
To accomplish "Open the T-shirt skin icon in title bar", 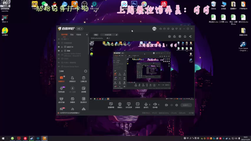I will click(x=176, y=29).
